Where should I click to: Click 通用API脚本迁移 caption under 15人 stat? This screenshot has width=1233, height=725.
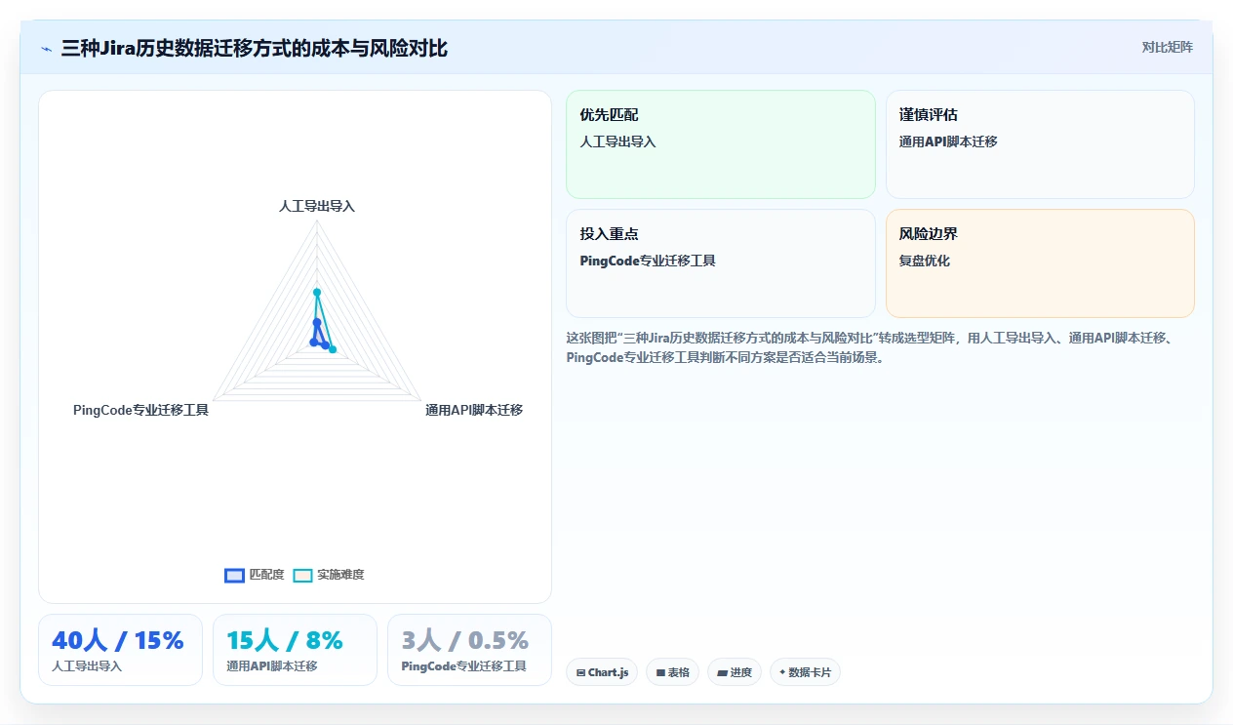[x=272, y=666]
